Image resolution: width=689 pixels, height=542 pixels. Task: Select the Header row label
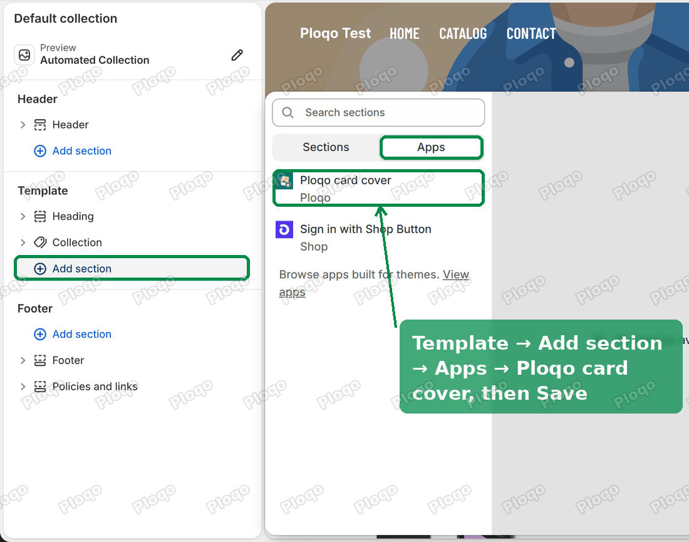pos(70,125)
